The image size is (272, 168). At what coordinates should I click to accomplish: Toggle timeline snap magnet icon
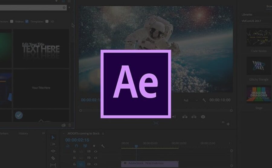point(76,146)
